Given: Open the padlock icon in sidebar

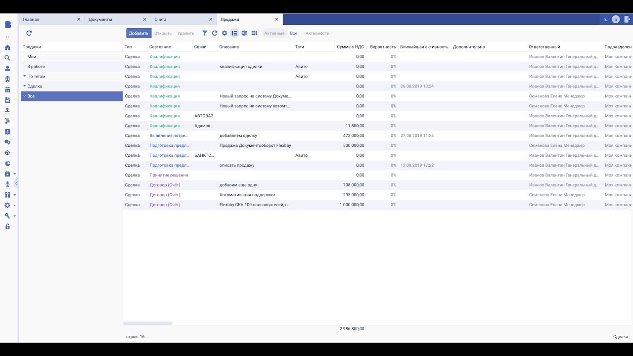Looking at the screenshot, I should [x=7, y=226].
